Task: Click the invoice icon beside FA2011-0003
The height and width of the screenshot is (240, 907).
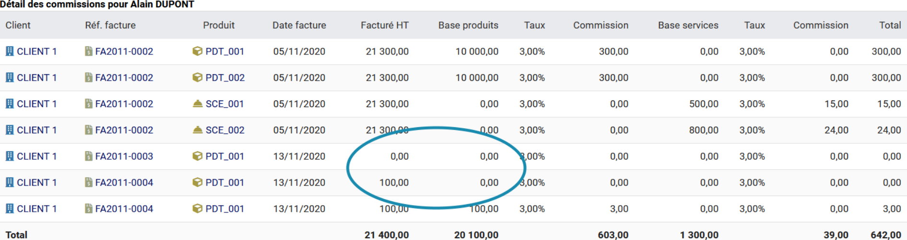Action: point(88,156)
